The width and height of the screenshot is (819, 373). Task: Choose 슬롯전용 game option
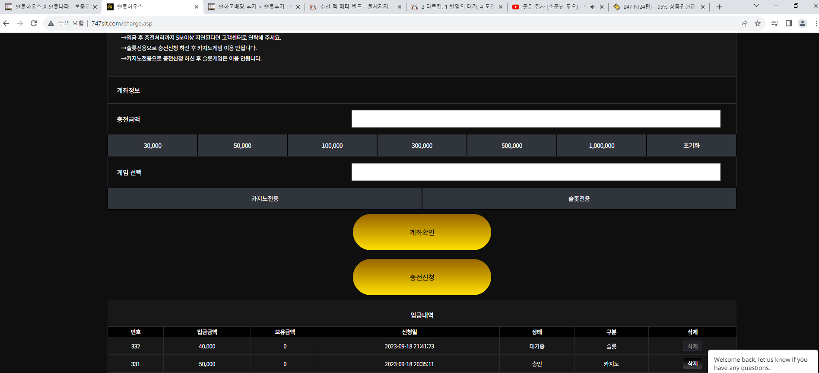(579, 199)
